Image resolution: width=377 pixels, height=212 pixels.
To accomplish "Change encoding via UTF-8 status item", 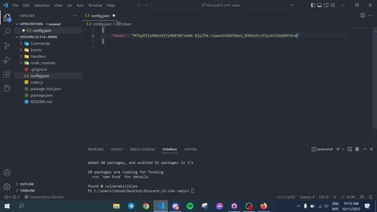I will click(x=323, y=197).
